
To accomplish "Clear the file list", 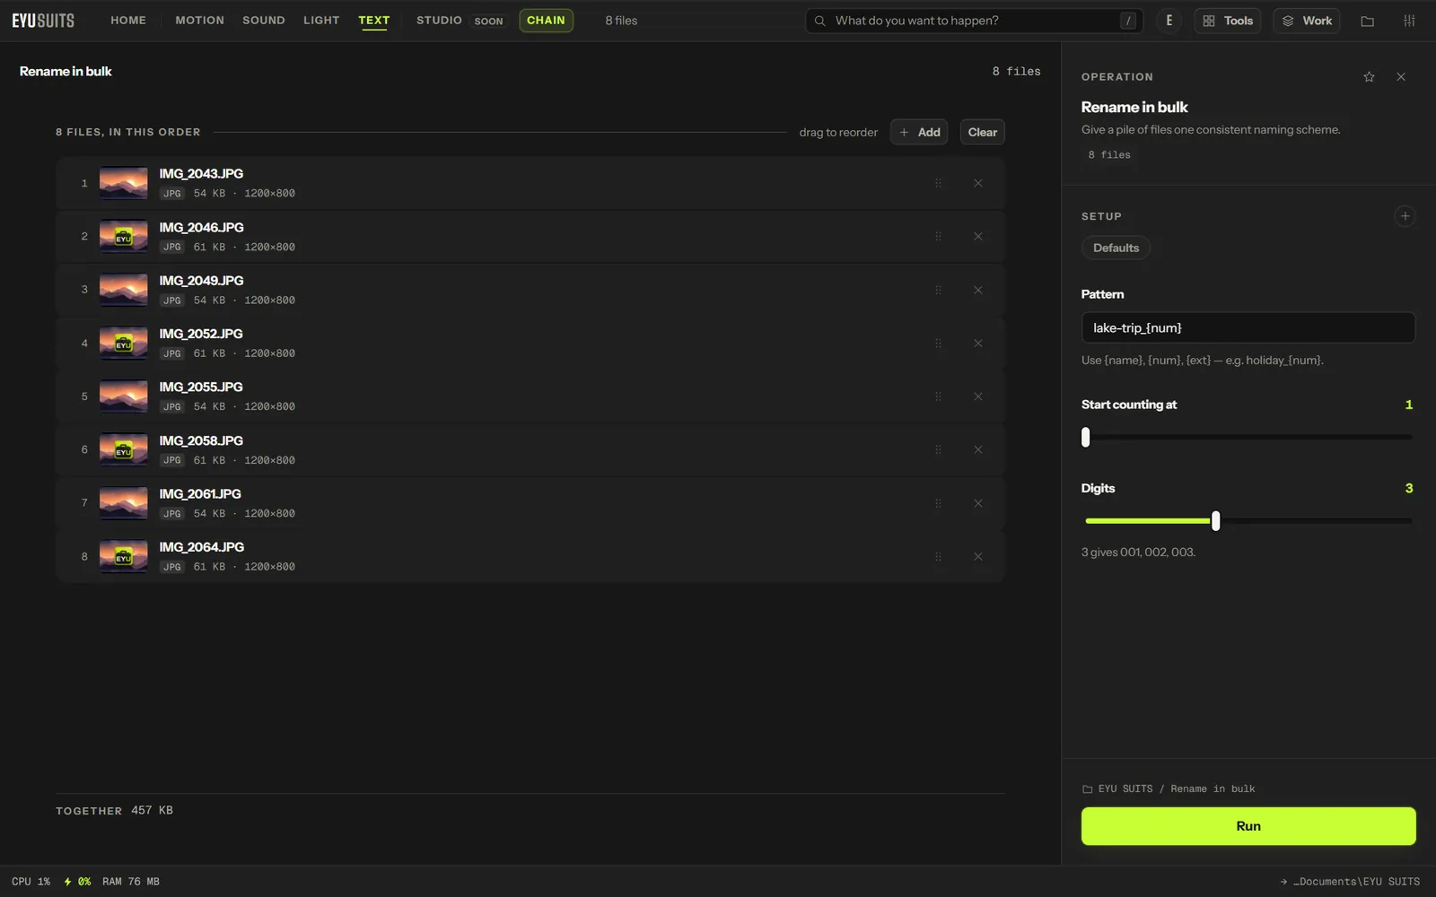I will pos(982,132).
